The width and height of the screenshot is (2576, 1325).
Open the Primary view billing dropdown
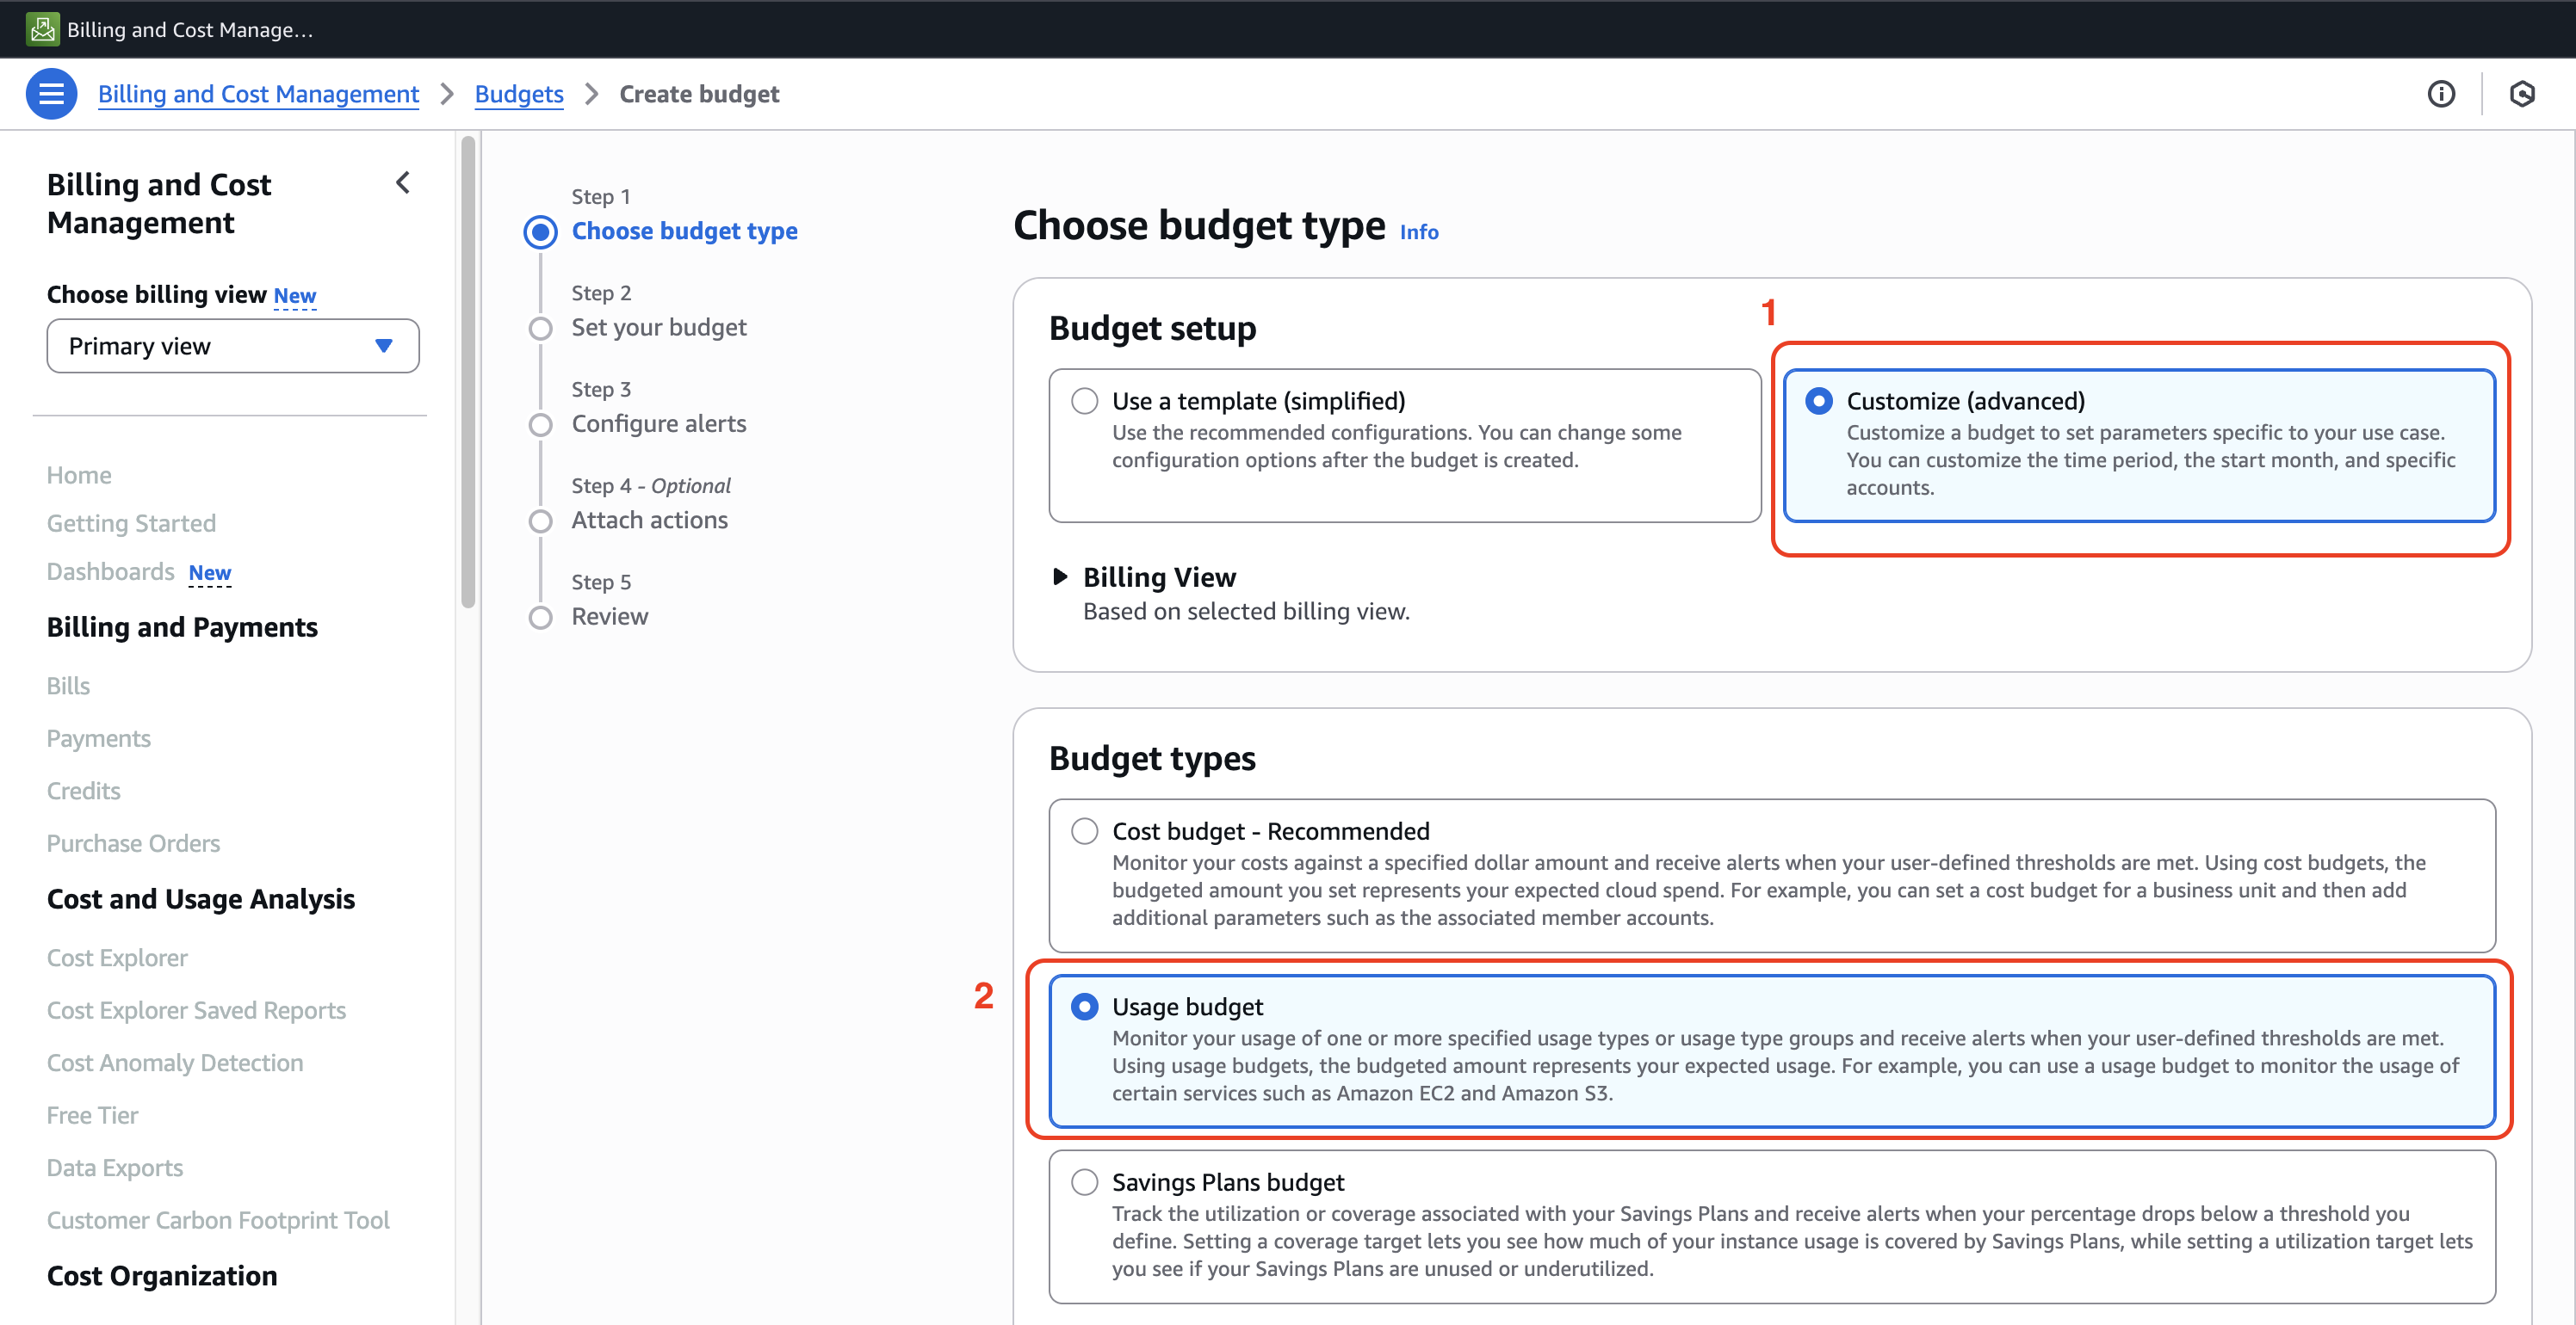point(232,346)
